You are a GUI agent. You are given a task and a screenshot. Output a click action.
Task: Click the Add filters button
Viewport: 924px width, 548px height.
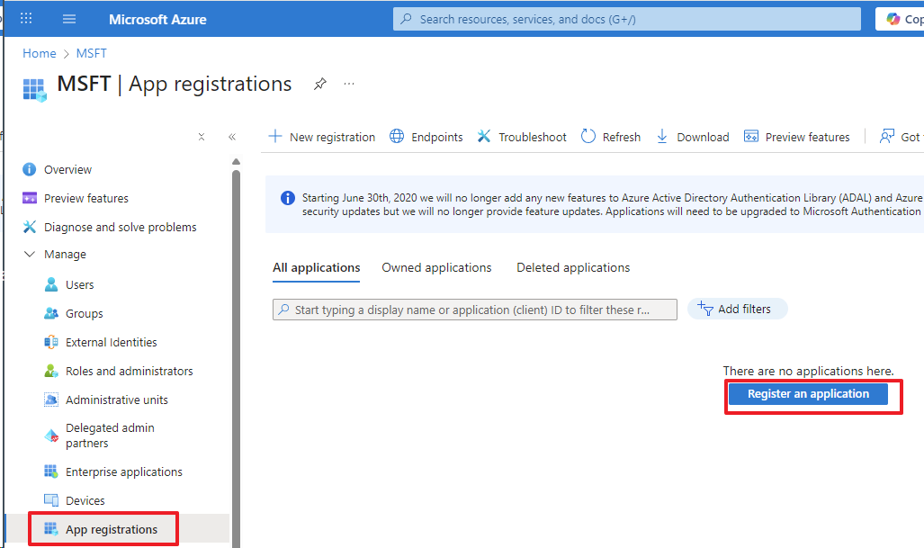pos(737,309)
